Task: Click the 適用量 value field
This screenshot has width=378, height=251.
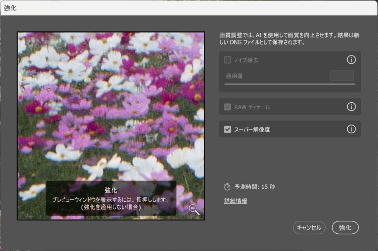Action: coord(342,76)
